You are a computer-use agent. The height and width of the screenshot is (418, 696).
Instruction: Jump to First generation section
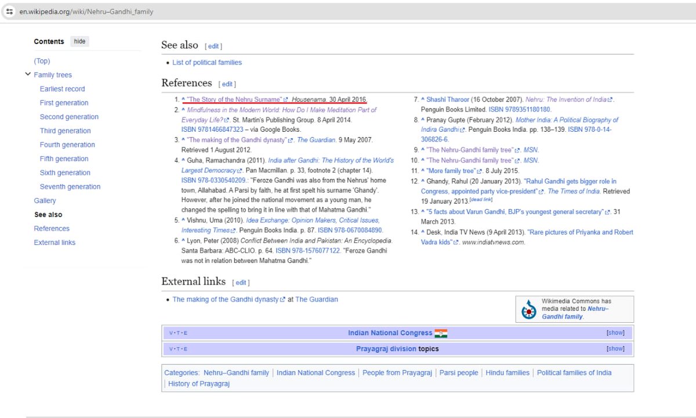click(64, 103)
